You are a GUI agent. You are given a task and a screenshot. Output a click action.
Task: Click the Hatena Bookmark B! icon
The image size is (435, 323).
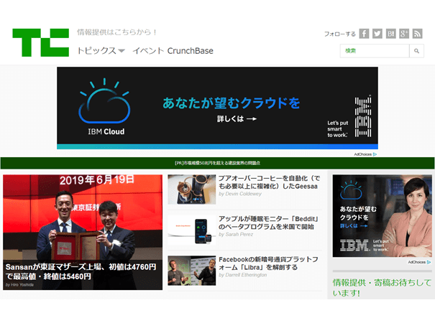(391, 34)
